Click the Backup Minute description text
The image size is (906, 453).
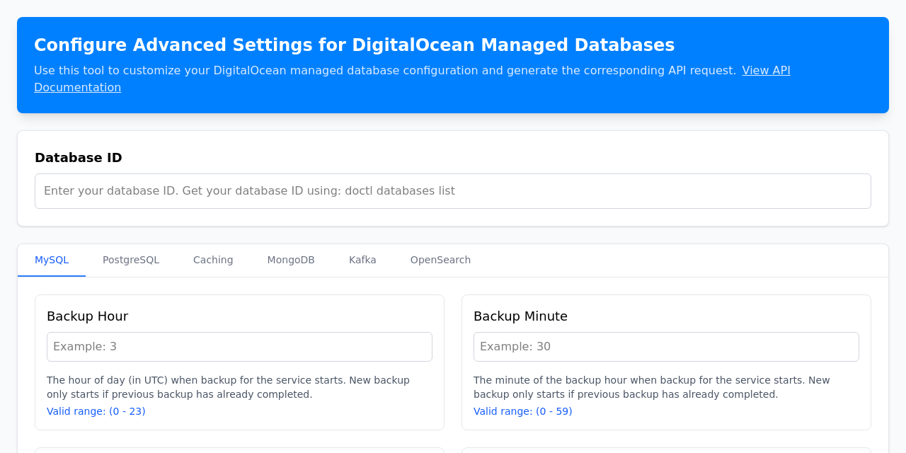point(651,387)
